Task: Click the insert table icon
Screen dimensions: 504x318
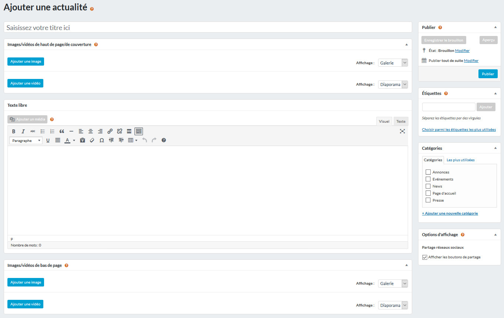Action: point(130,140)
